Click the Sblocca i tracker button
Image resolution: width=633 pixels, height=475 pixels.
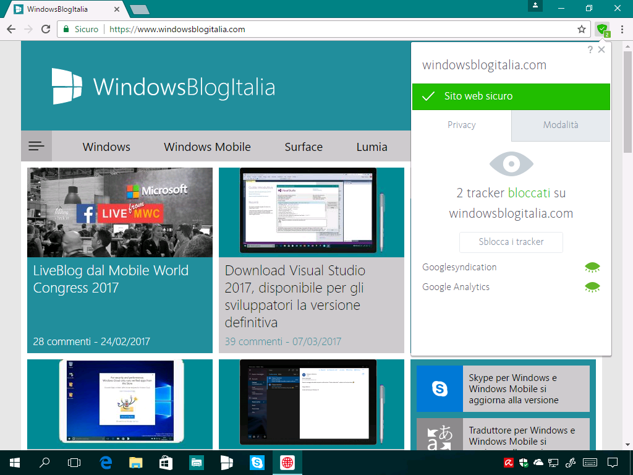pyautogui.click(x=511, y=242)
